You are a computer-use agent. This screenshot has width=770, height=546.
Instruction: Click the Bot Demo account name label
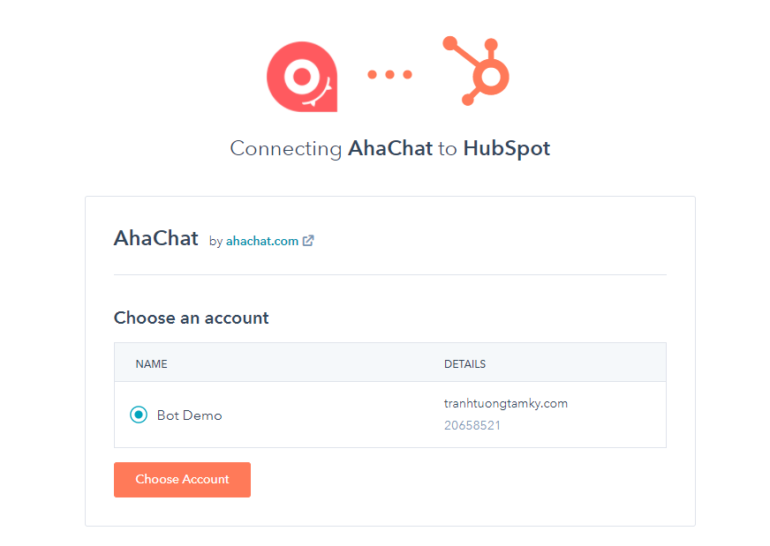click(x=190, y=415)
